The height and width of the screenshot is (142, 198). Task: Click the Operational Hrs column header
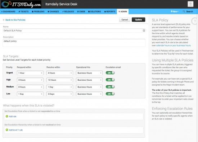tap(83, 67)
